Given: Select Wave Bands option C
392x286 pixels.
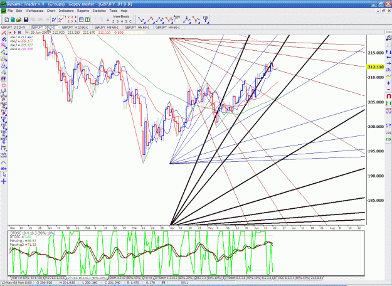Looking at the screenshot, I should click(x=130, y=21).
